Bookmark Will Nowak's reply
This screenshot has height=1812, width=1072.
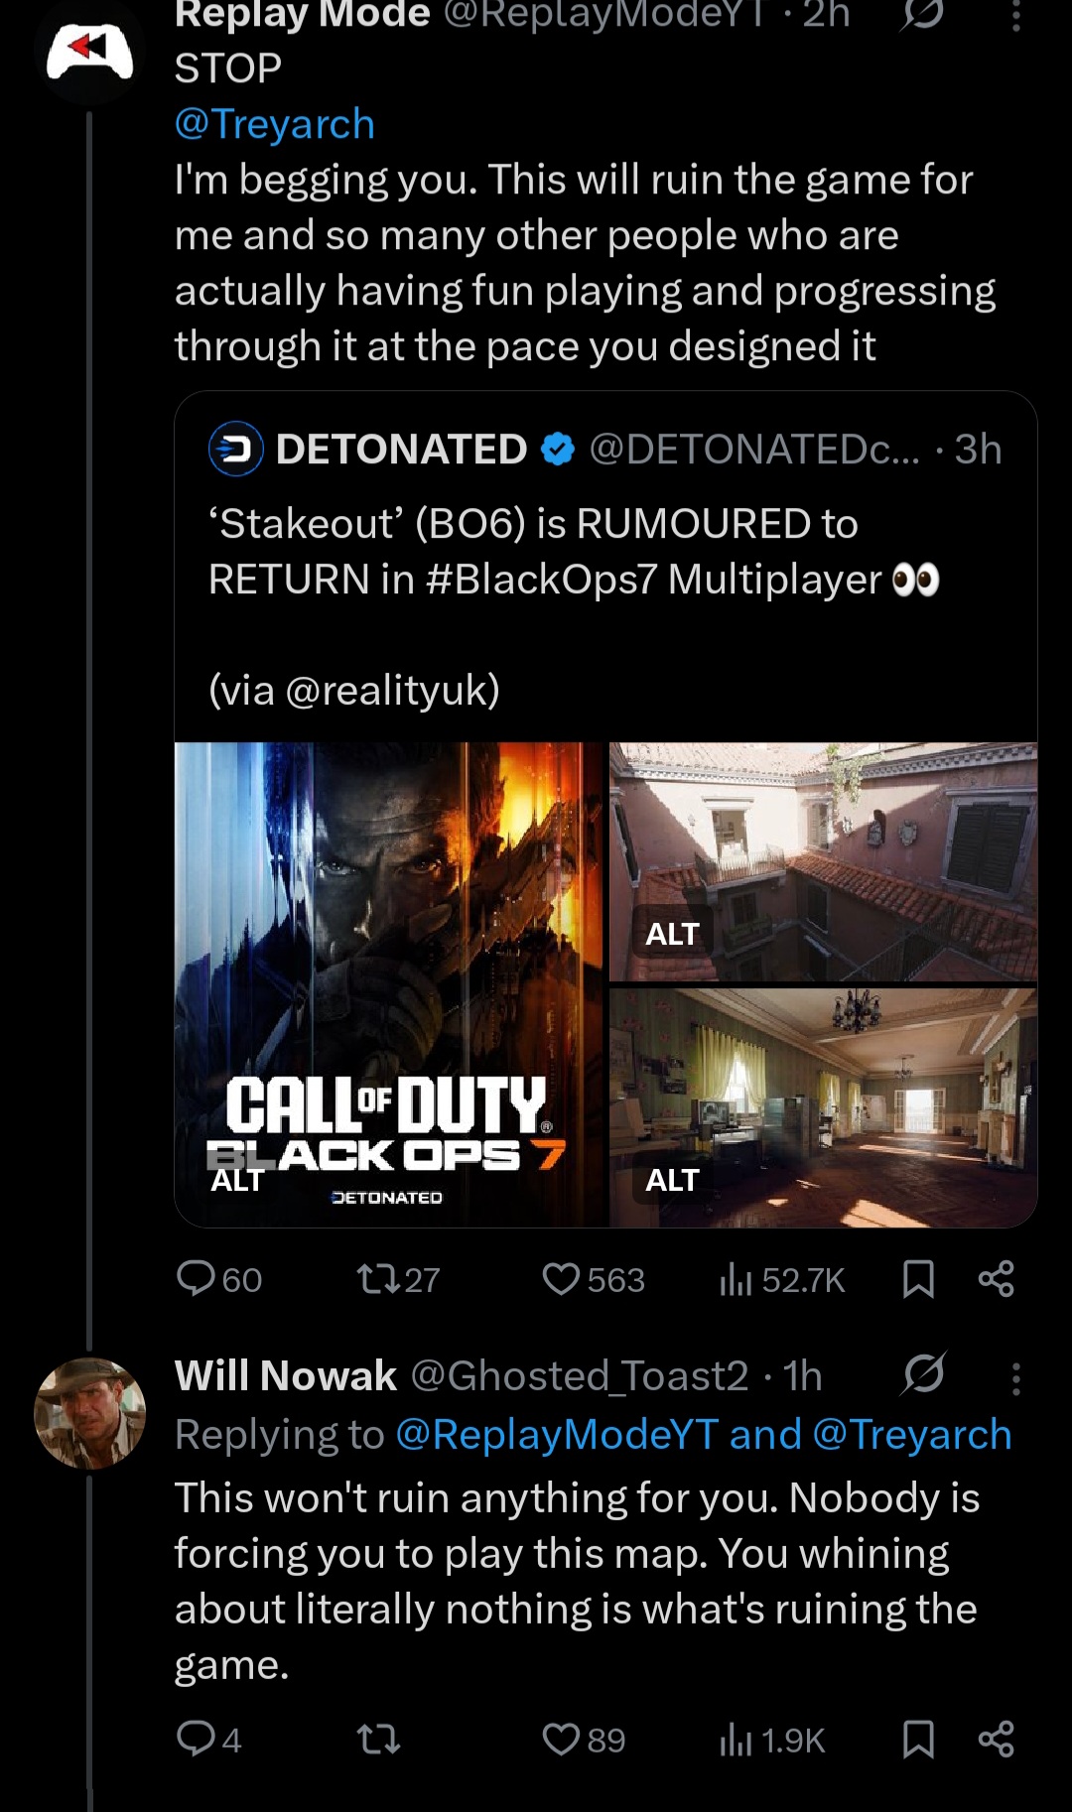(x=918, y=1740)
